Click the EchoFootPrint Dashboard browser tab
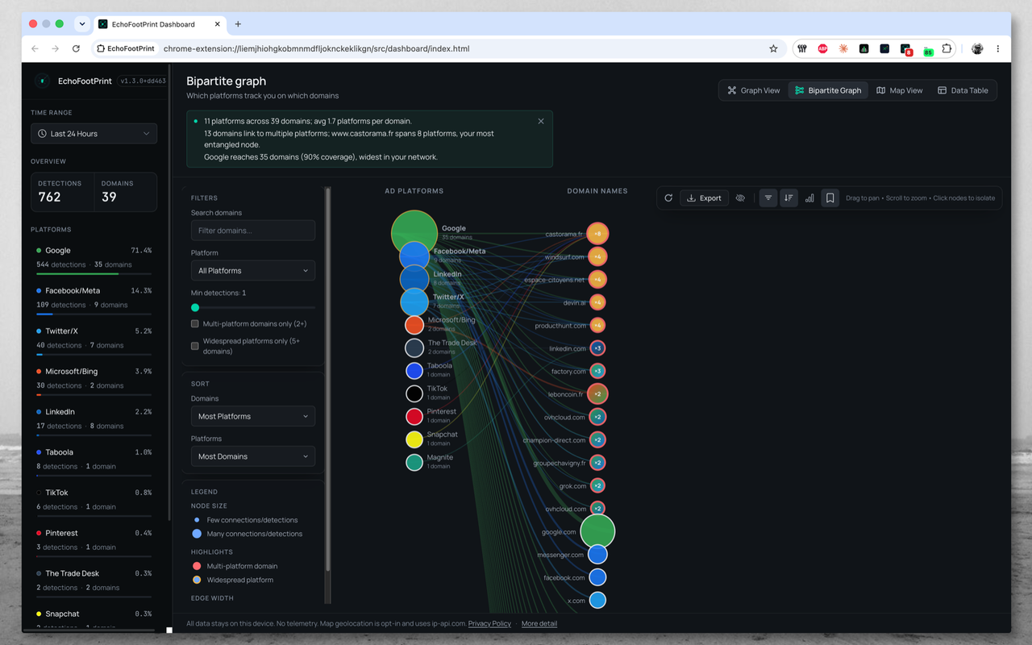Screen dimensions: 1032x645 tap(160, 24)
